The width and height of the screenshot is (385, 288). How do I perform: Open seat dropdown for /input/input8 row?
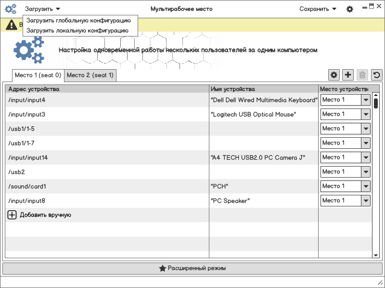[346, 201]
